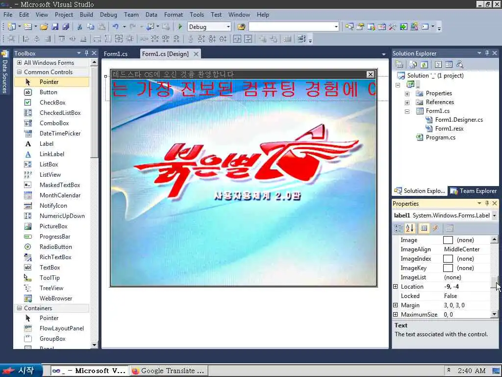The image size is (502, 377).
Task: Open active documents dropdown arrow in tab bar
Action: point(383,54)
